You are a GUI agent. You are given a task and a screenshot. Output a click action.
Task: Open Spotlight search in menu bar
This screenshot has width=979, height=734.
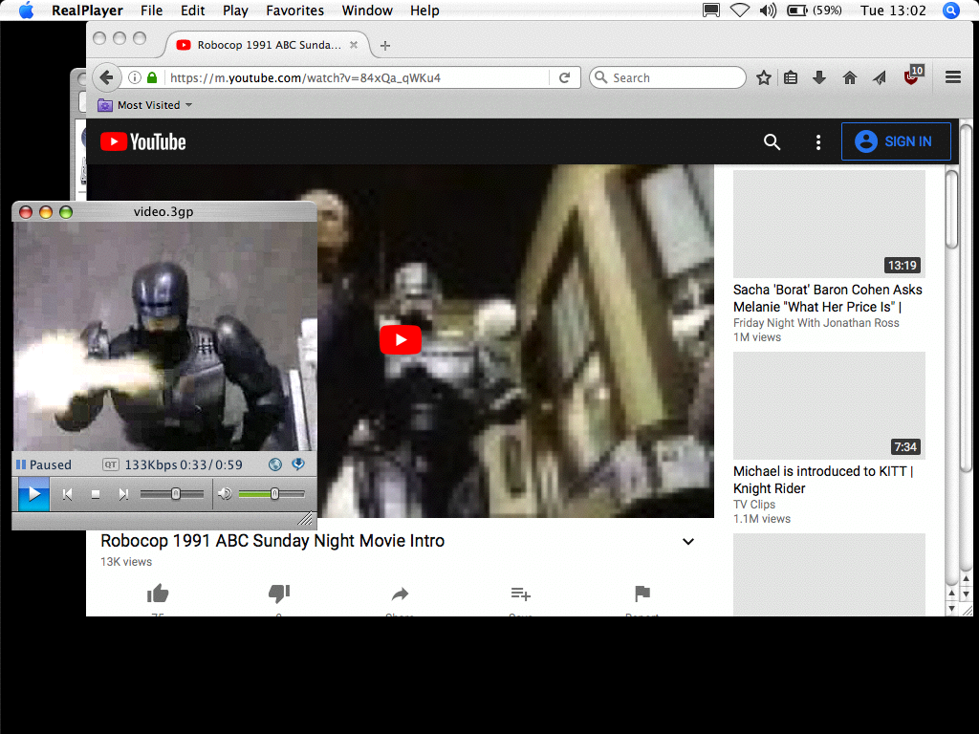tap(951, 10)
